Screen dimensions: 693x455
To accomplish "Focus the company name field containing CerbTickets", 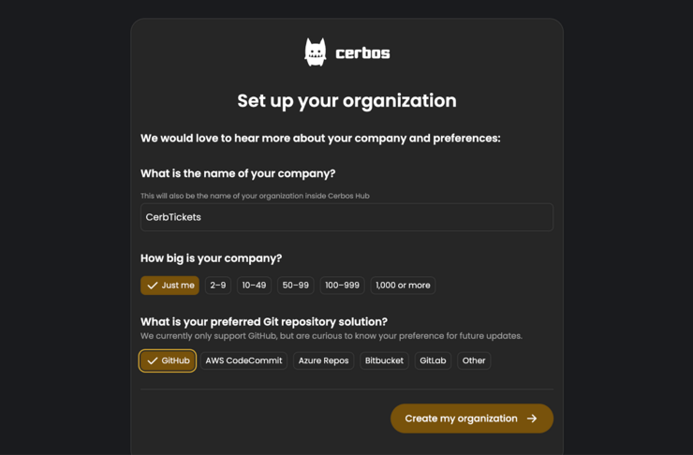I will click(x=346, y=217).
